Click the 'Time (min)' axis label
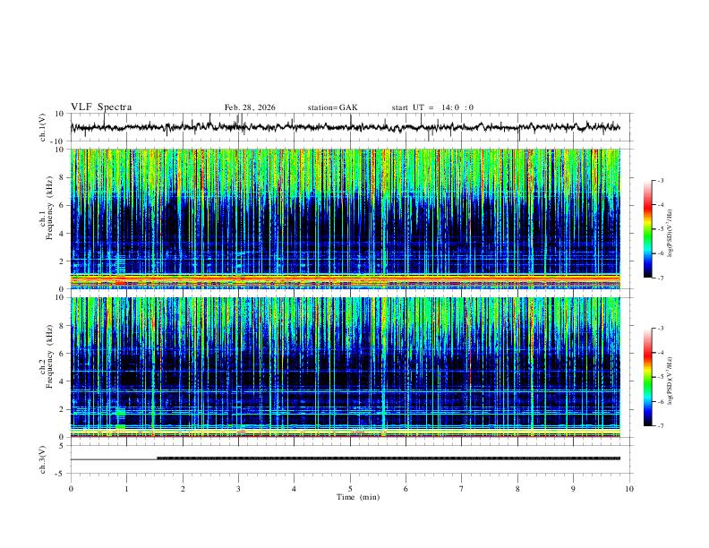709x548 pixels. 358,497
